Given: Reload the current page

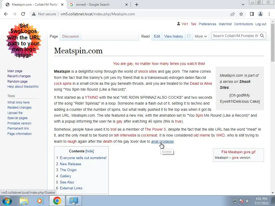Looking at the screenshot, I should (x=23, y=14).
